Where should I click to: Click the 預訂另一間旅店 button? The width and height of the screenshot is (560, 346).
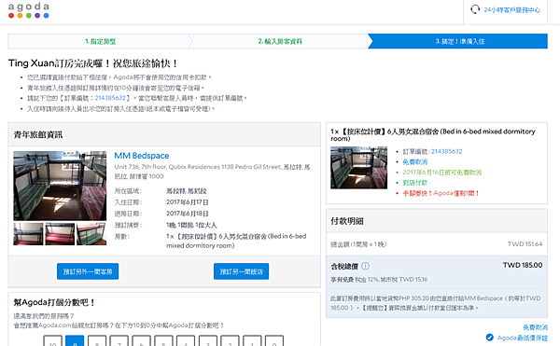[x=242, y=271]
